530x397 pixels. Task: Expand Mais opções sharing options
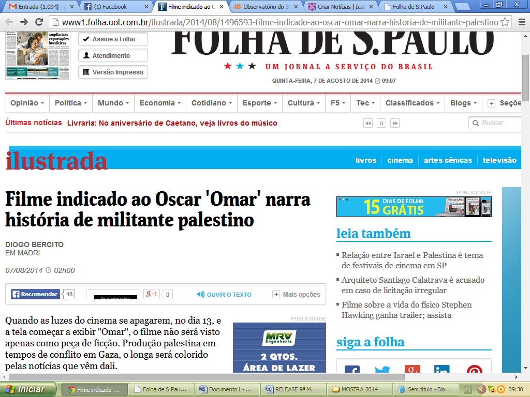point(297,294)
